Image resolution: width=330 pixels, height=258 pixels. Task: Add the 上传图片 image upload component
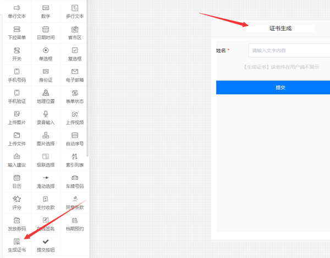click(17, 118)
